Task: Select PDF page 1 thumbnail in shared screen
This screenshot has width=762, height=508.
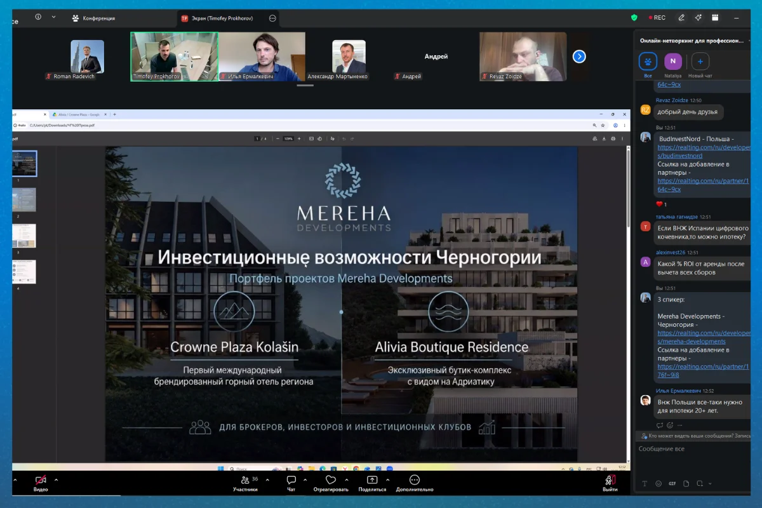Action: click(24, 163)
